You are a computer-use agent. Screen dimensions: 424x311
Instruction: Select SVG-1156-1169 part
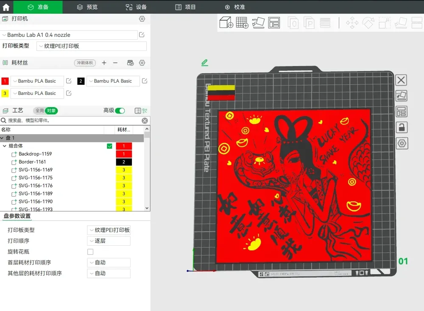point(36,169)
